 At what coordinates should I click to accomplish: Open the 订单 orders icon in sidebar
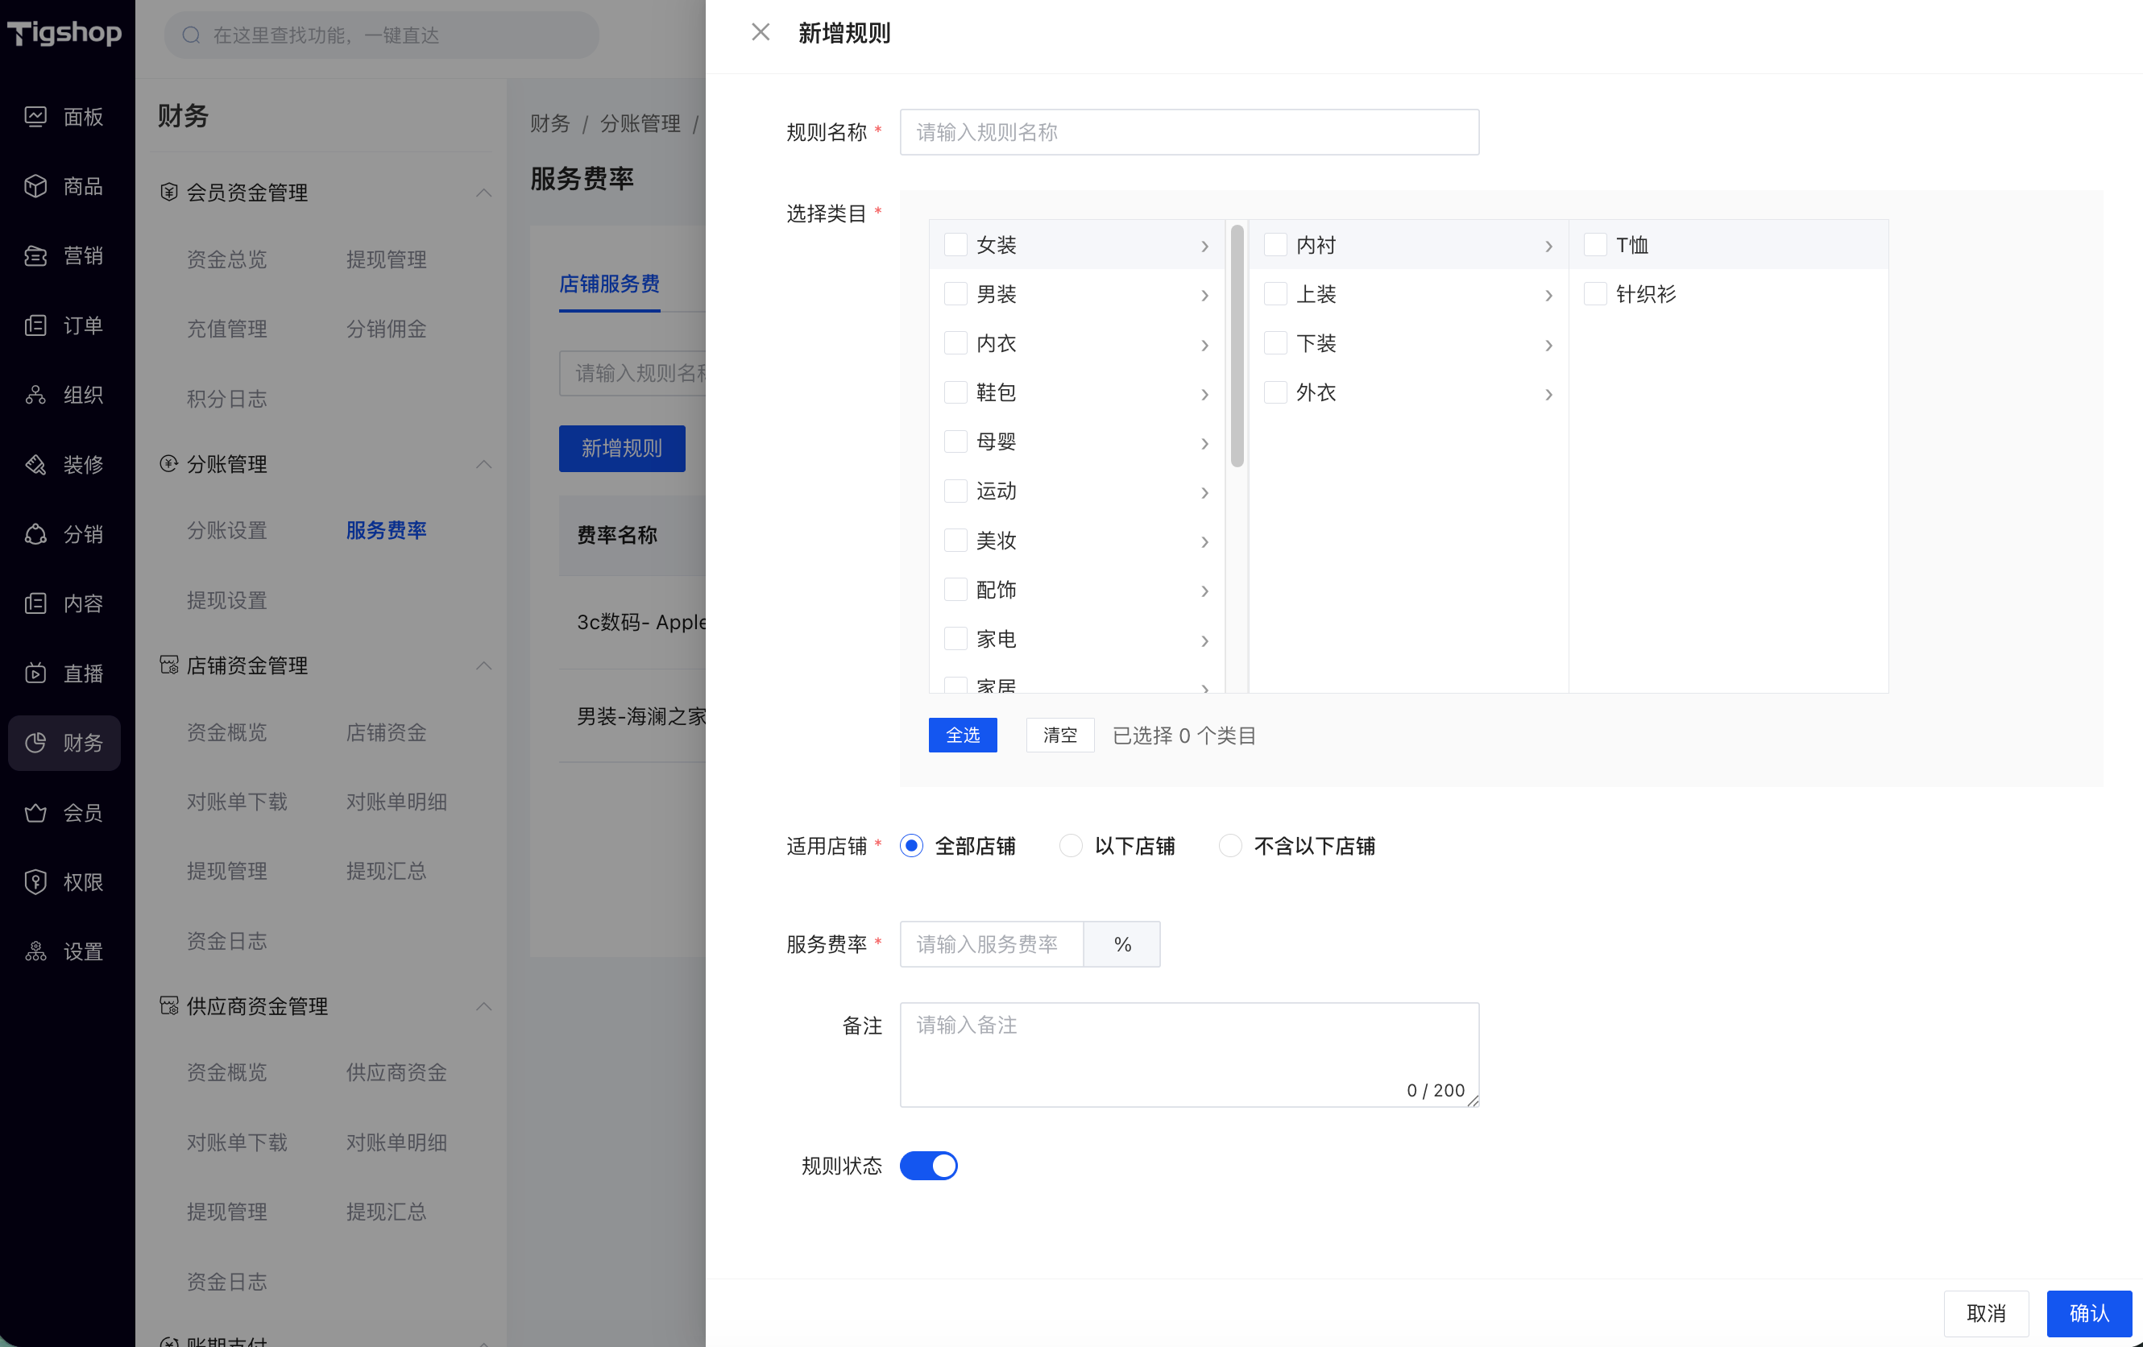click(35, 325)
